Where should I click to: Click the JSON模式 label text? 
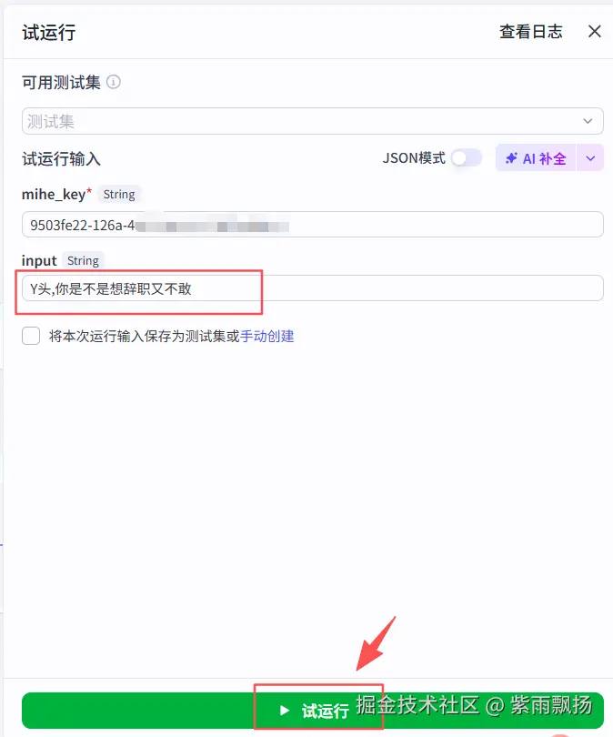click(414, 158)
